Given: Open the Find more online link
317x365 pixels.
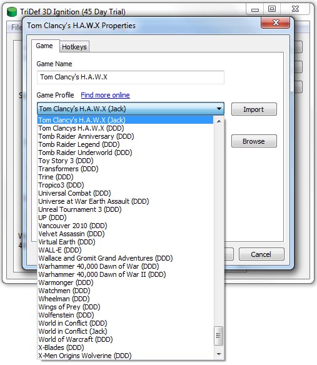Looking at the screenshot, I should coord(105,95).
